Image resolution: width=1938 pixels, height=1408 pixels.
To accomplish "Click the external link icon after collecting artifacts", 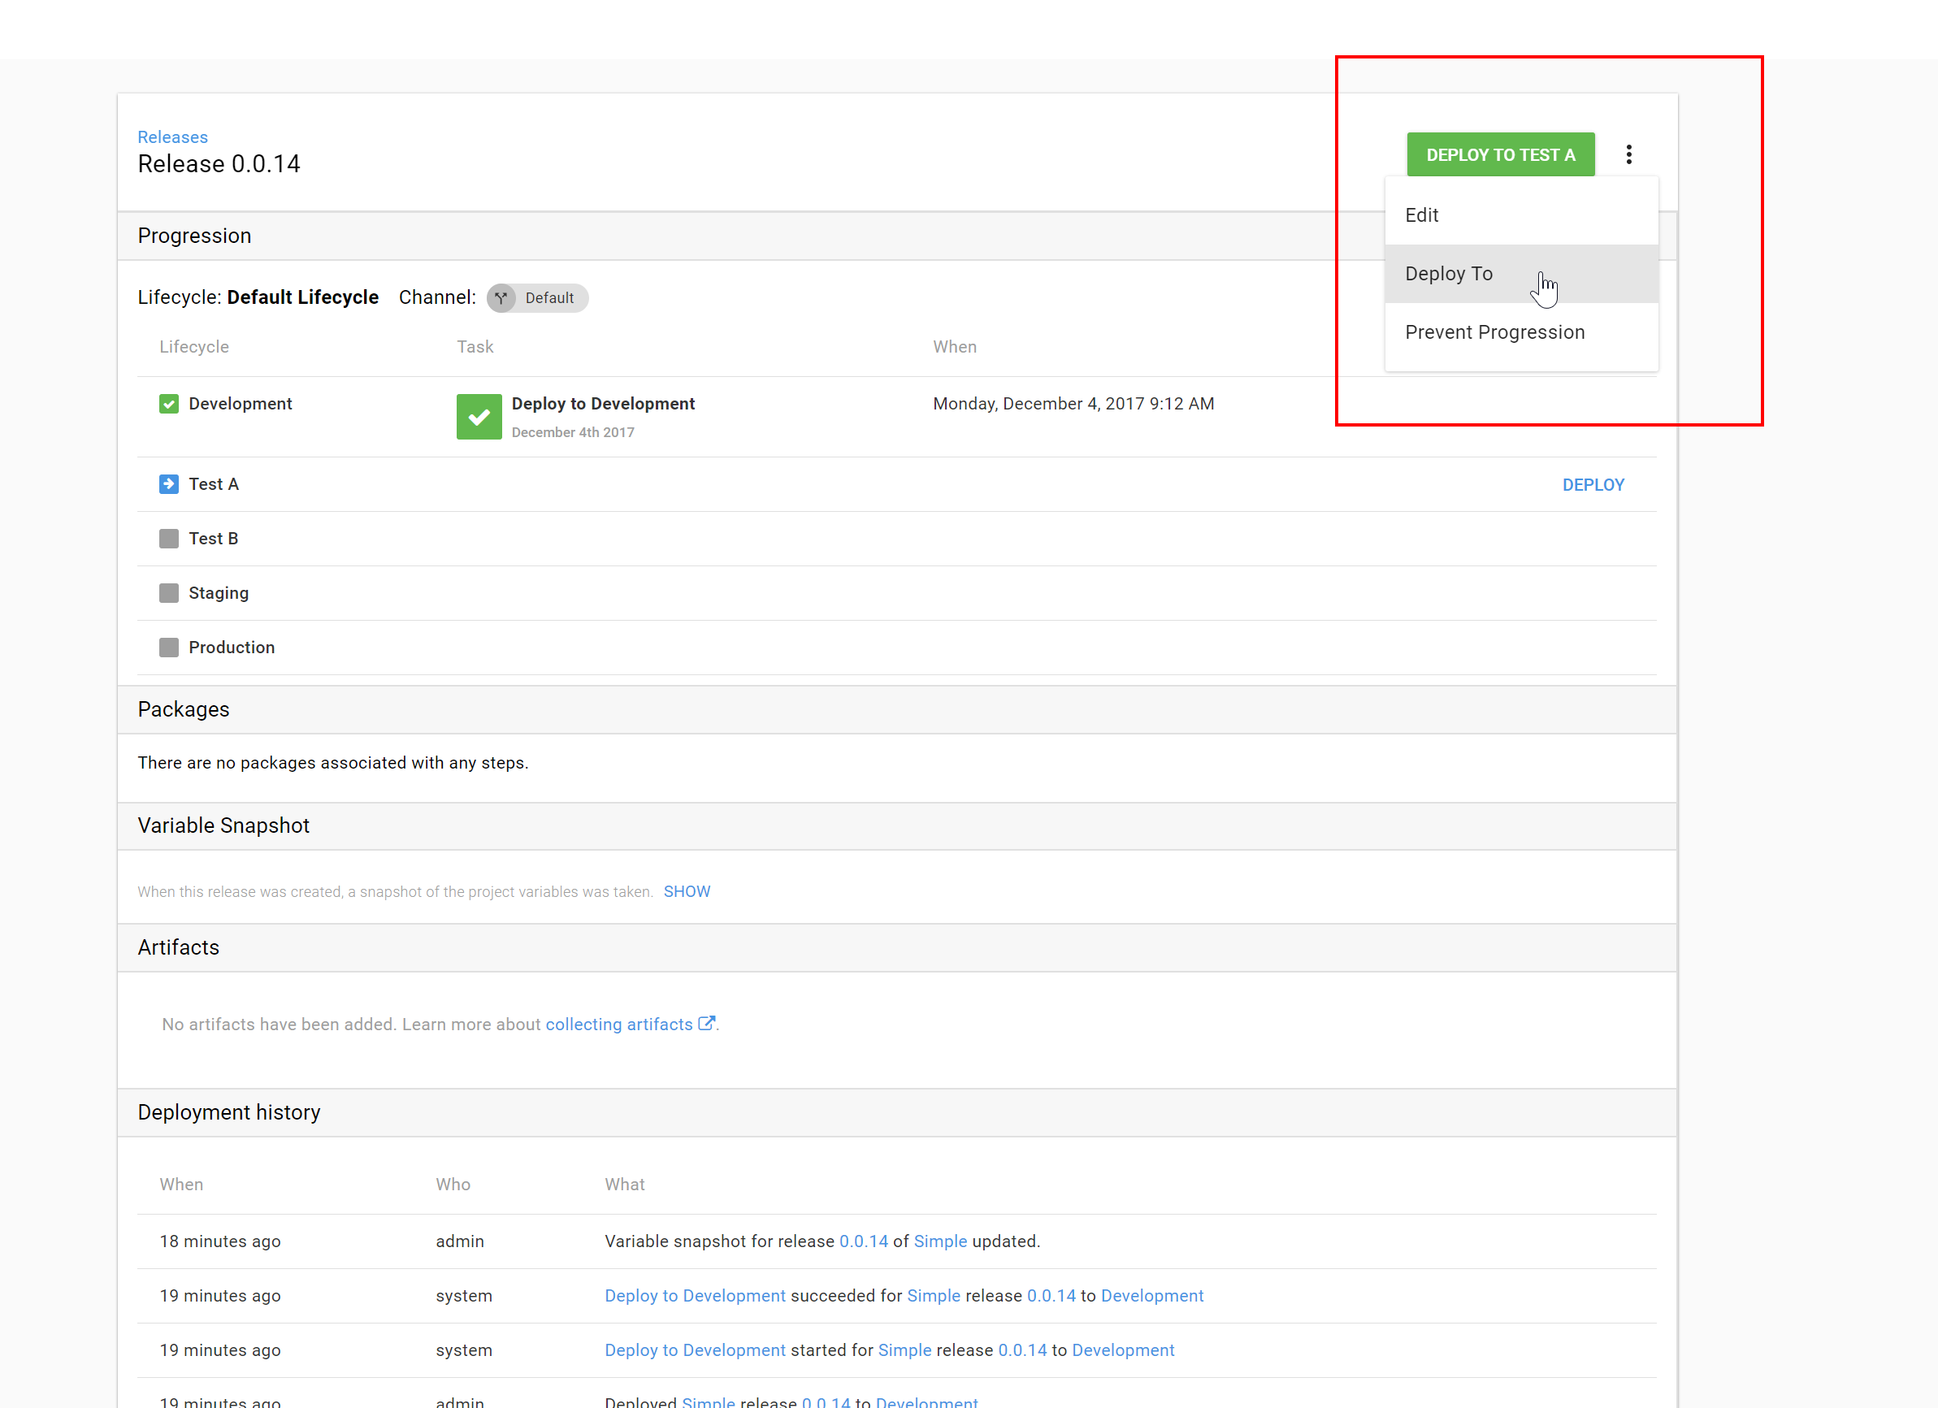I will click(x=706, y=1024).
